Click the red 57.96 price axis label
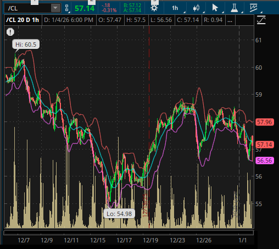The image size is (279, 249). (x=265, y=122)
